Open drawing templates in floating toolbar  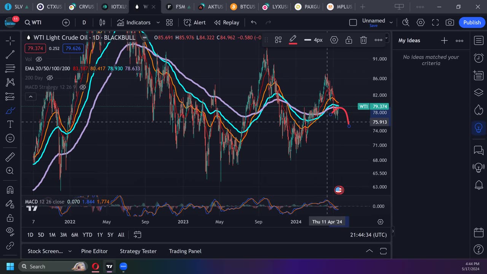pyautogui.click(x=279, y=40)
